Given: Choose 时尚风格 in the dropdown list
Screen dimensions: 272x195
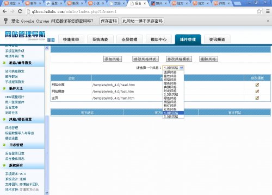Looking at the screenshot, I should click(174, 91).
